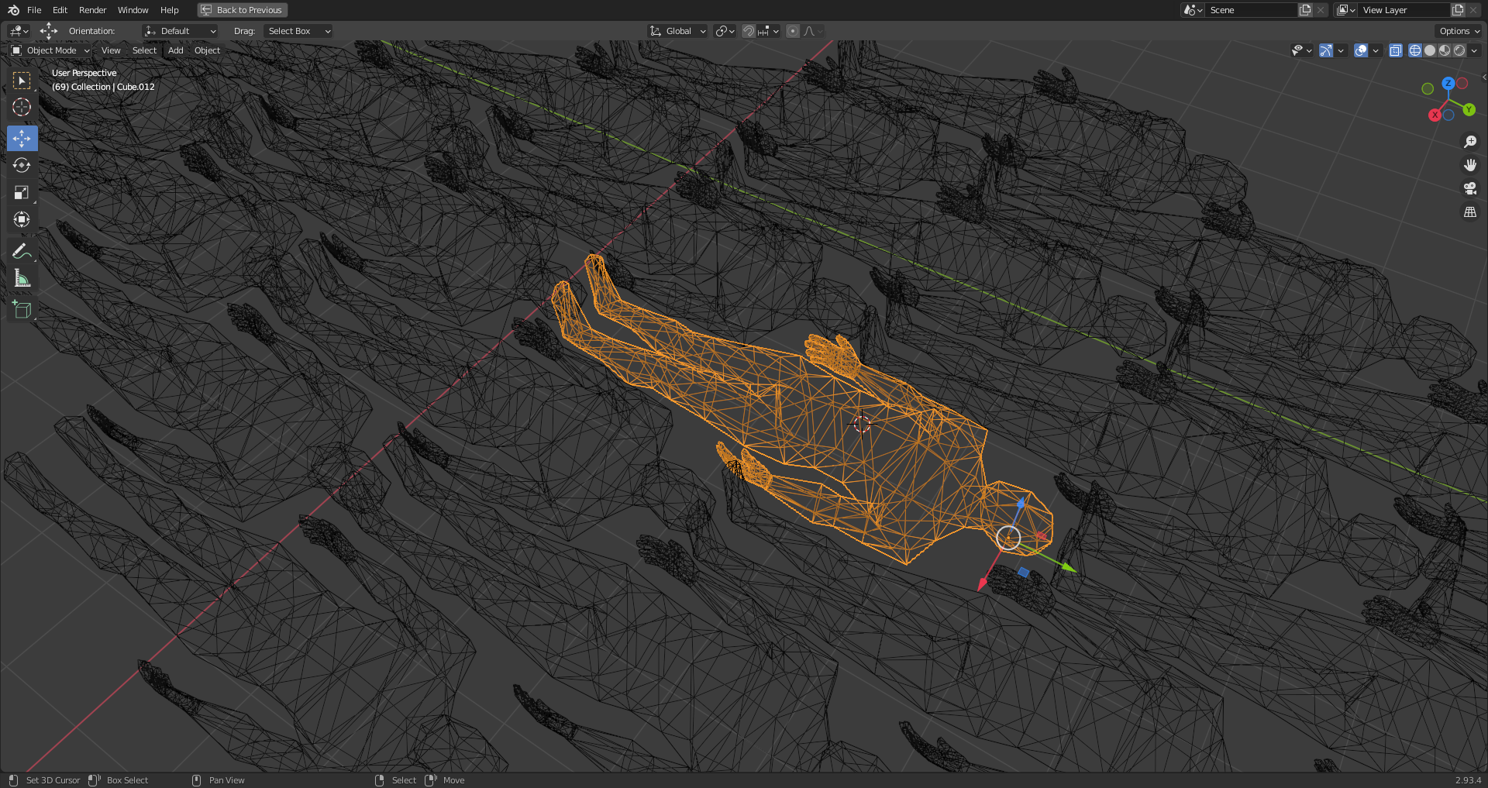Click the green Y axis on navigation gizmo
Viewport: 1488px width, 788px height.
1469,110
